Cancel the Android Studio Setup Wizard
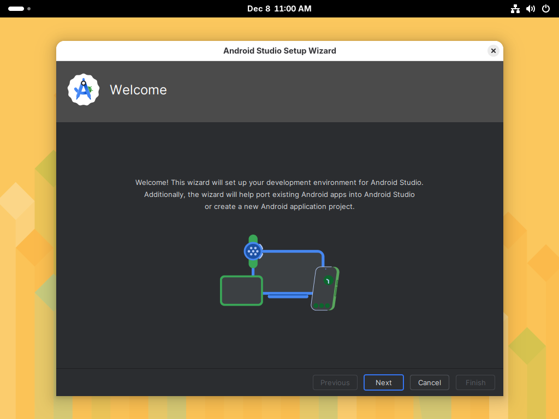 point(429,382)
